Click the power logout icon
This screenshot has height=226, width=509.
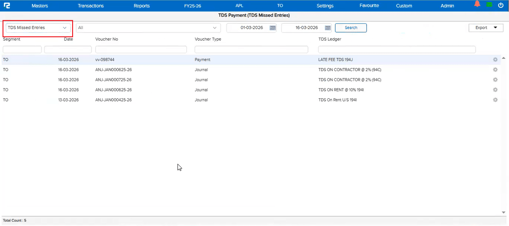501,5
